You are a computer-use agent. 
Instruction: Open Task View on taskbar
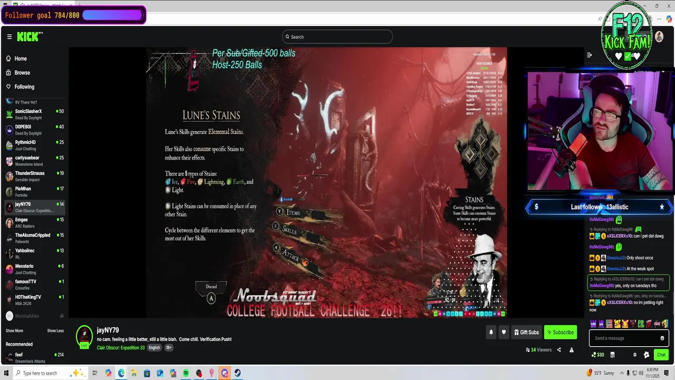[x=95, y=373]
